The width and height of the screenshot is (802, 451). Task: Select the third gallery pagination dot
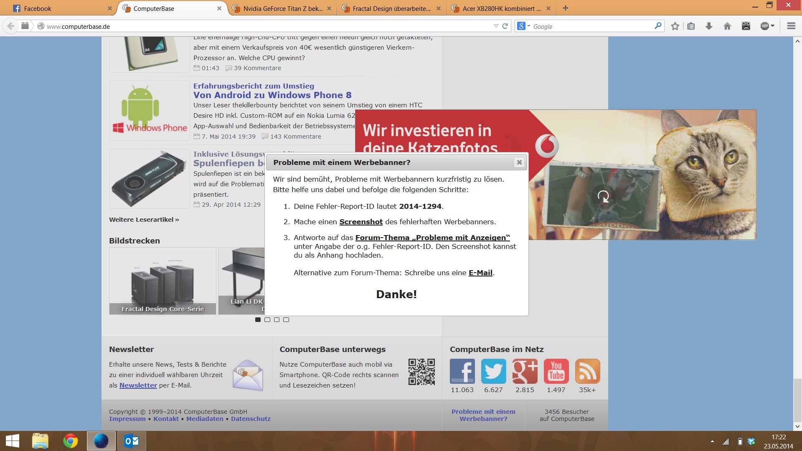coord(277,320)
